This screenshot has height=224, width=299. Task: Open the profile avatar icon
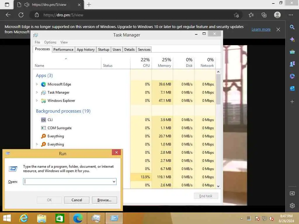tap(277, 15)
